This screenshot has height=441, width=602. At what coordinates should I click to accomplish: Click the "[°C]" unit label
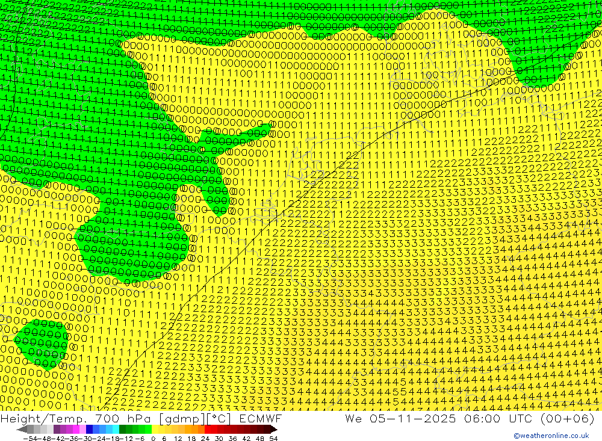219,419
